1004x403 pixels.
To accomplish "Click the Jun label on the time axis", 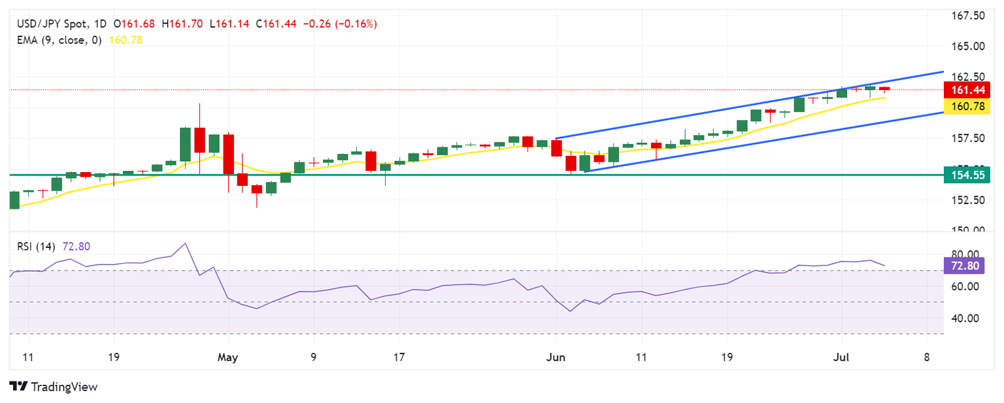I will coord(556,357).
